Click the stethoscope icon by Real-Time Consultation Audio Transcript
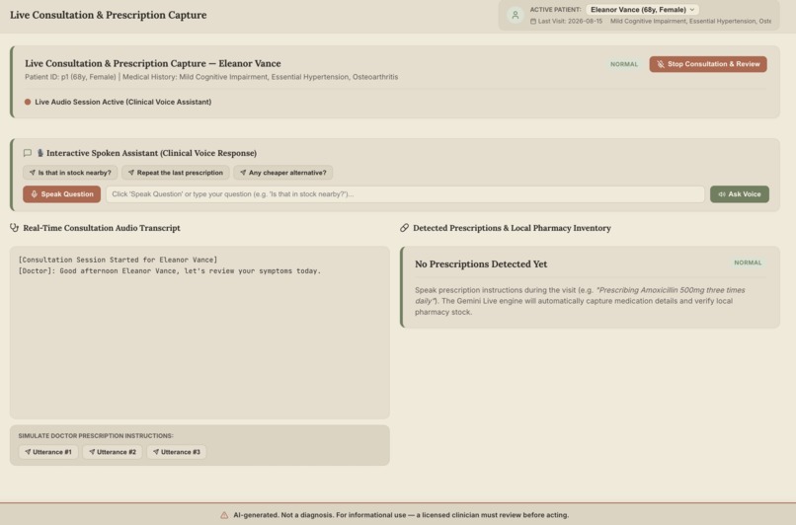The image size is (796, 525). 14,228
